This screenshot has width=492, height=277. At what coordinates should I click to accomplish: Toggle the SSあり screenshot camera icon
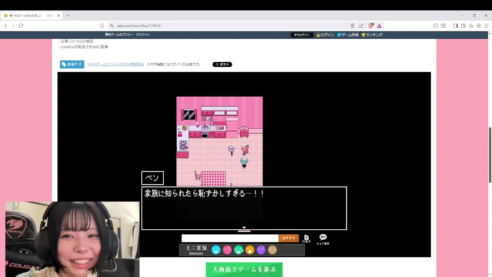coord(306,239)
